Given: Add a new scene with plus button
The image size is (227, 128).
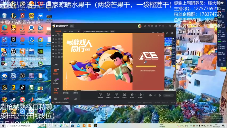Looking at the screenshot, I should click(79, 31).
